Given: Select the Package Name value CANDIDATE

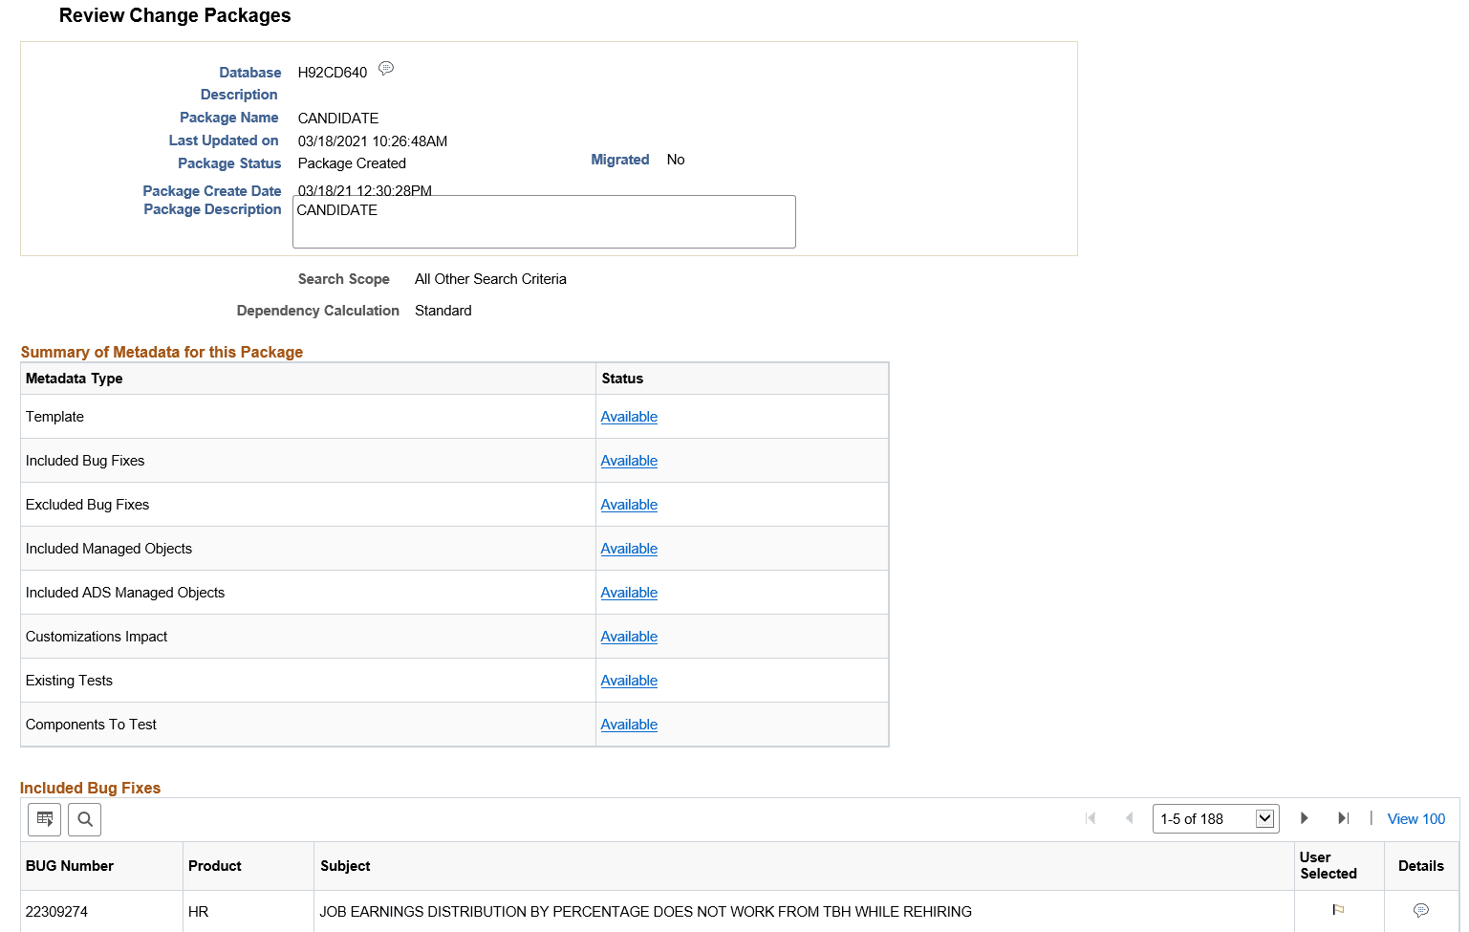Looking at the screenshot, I should pos(338,119).
